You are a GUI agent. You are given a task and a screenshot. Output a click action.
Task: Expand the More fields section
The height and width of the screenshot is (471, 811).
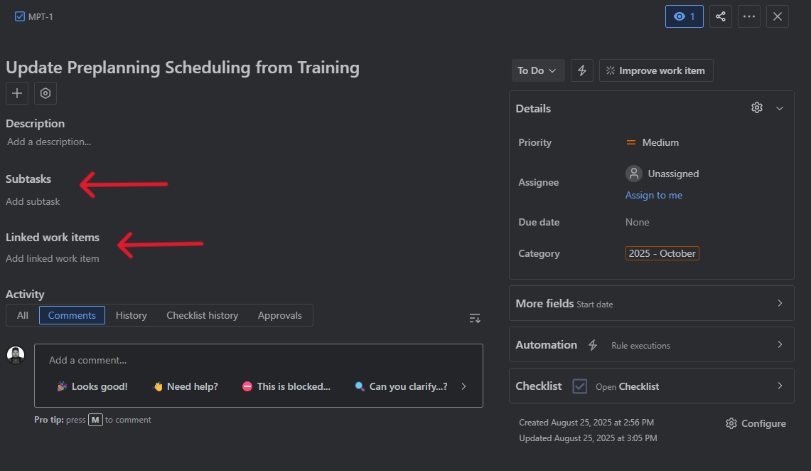(652, 303)
